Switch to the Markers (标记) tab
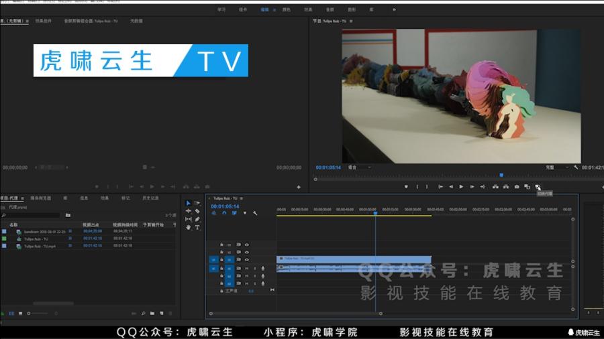 tap(125, 198)
